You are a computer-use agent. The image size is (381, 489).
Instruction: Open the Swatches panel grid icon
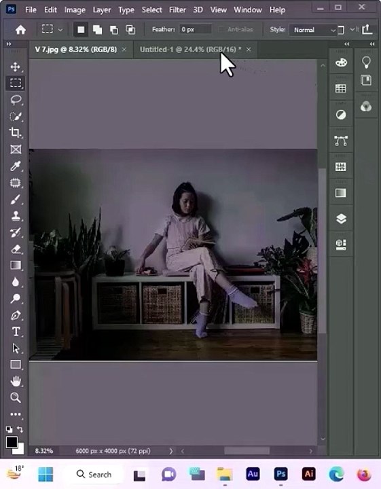341,88
